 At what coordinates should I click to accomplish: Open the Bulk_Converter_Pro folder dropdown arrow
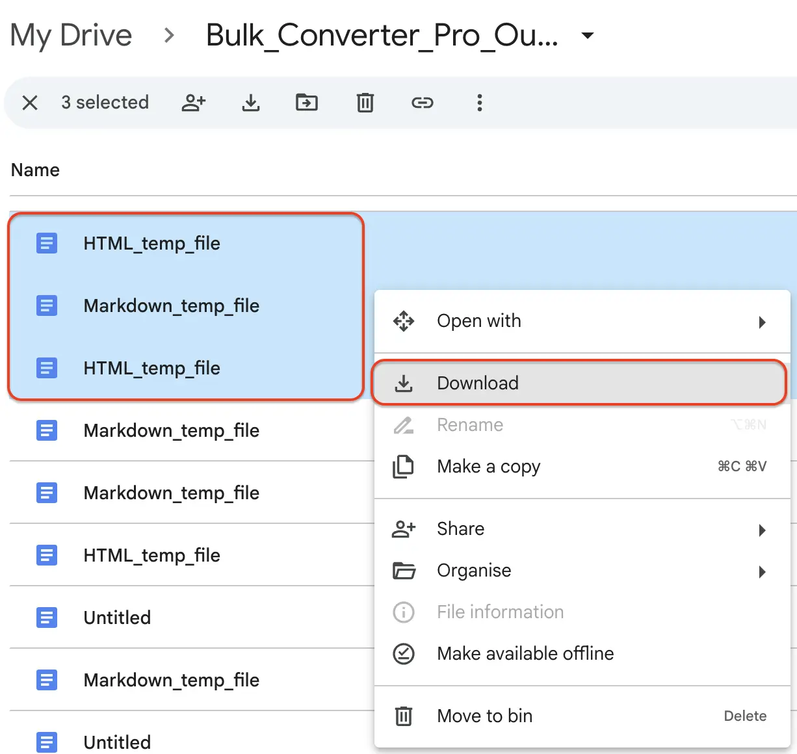click(x=588, y=35)
